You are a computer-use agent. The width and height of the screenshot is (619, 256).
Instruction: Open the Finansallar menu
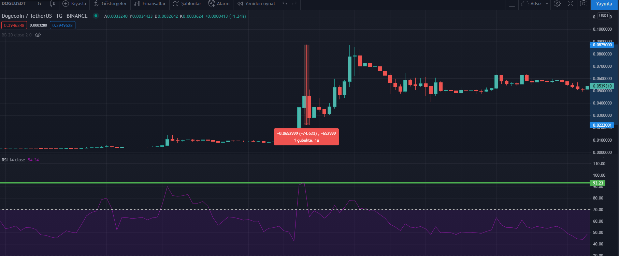[150, 4]
